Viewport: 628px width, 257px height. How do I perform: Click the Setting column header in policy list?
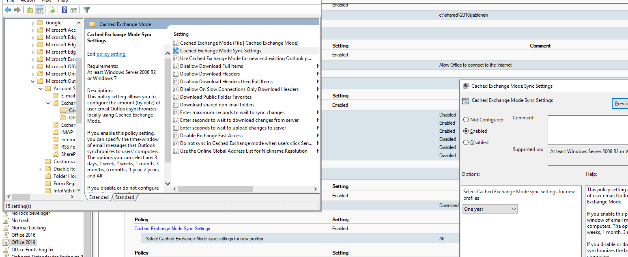click(181, 34)
